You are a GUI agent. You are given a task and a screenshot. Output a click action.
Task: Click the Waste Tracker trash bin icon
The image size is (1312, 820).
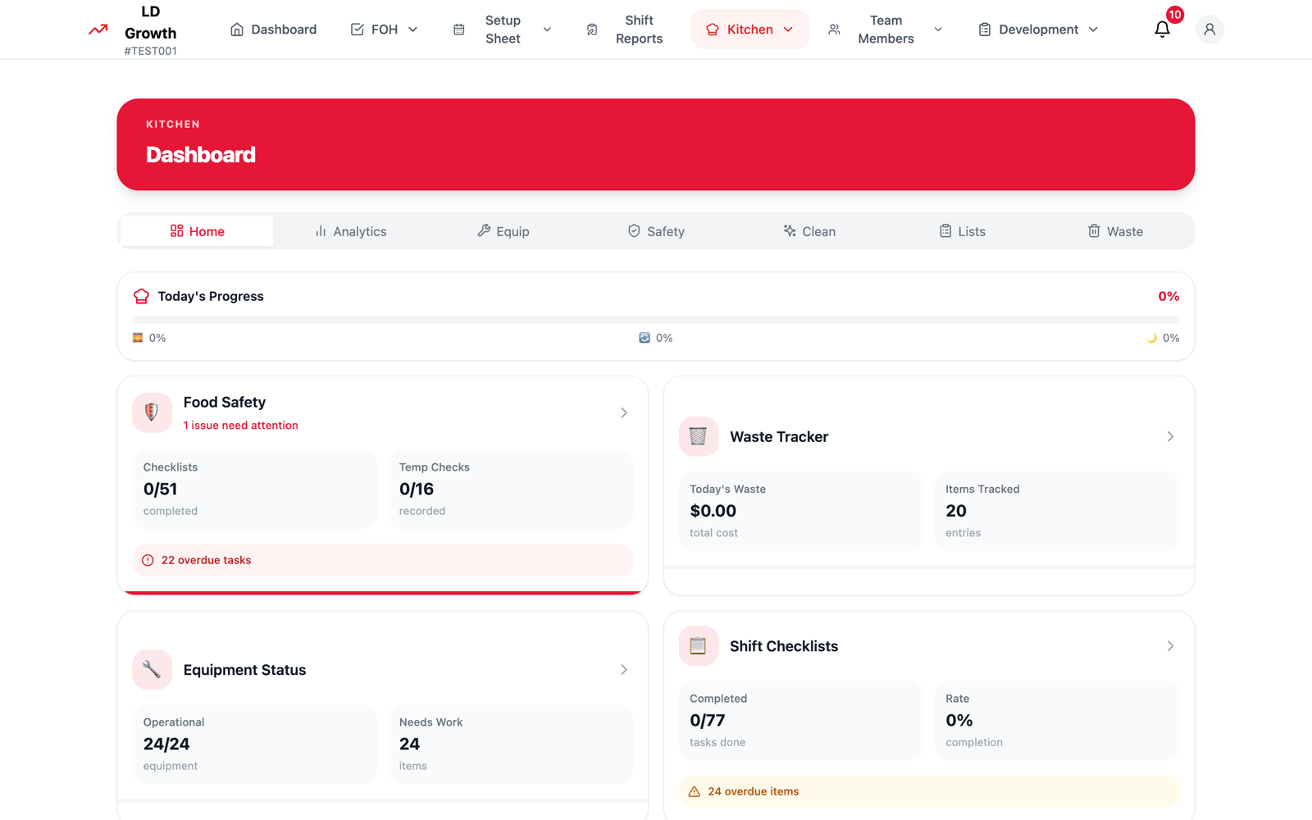(698, 436)
